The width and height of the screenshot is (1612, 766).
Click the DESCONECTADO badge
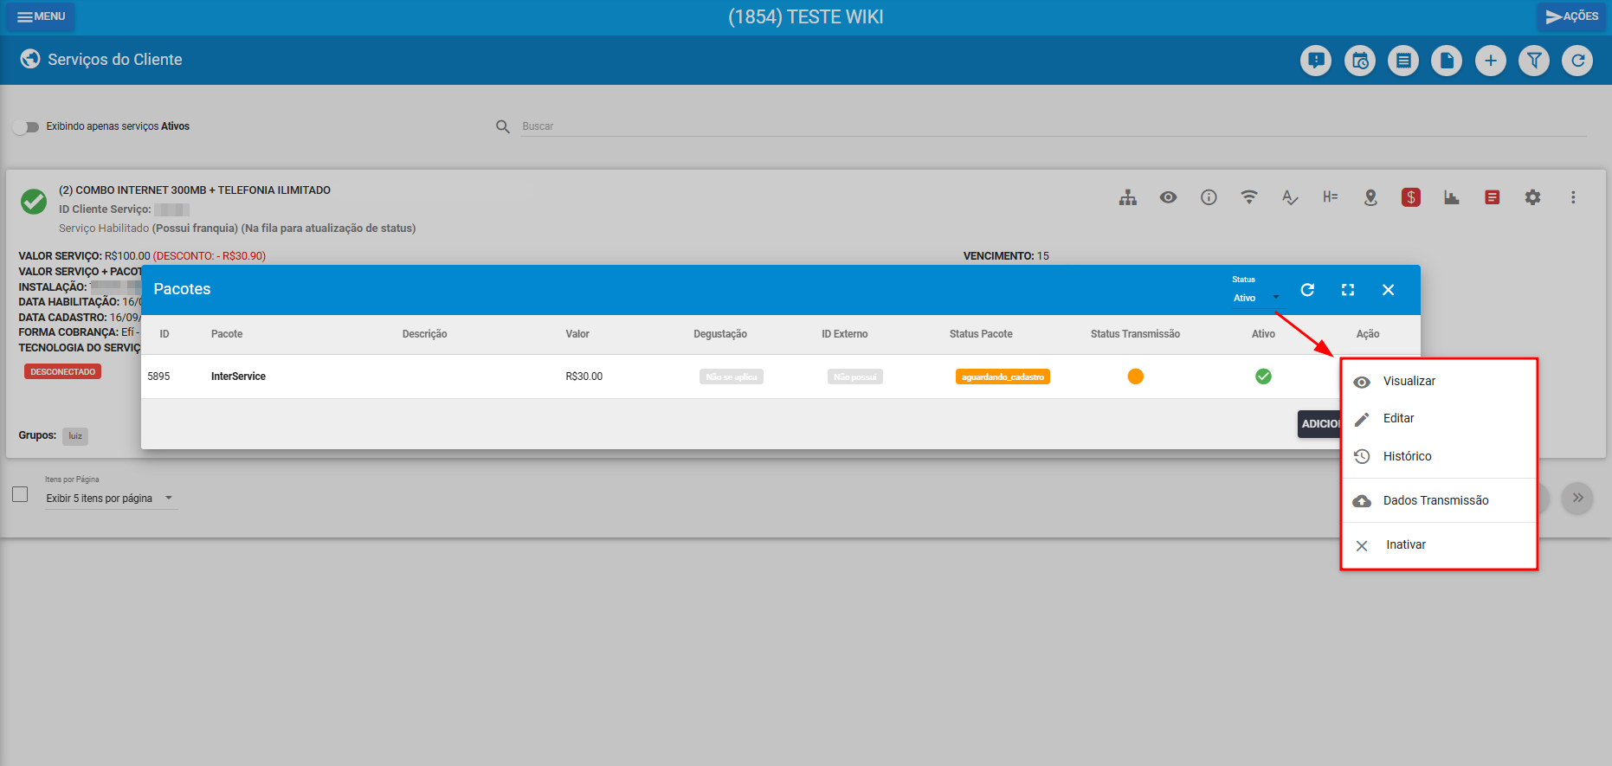tap(63, 371)
